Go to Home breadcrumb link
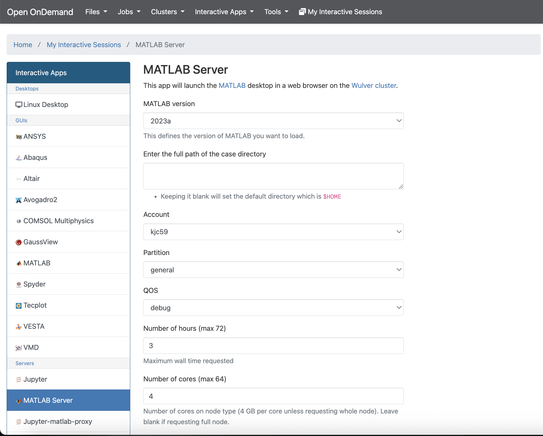This screenshot has width=543, height=436. coord(23,45)
